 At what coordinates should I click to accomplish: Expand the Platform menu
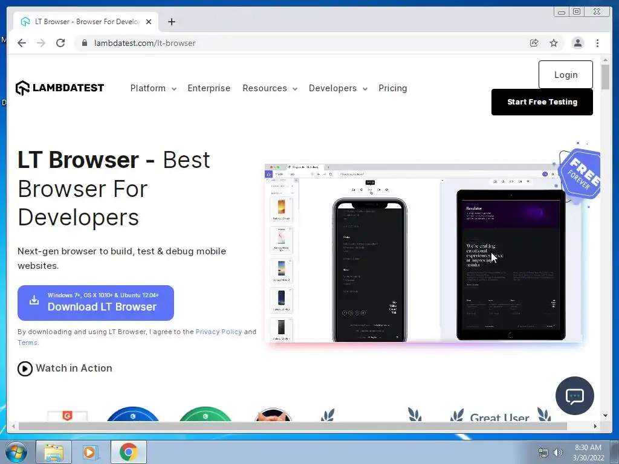(x=153, y=88)
